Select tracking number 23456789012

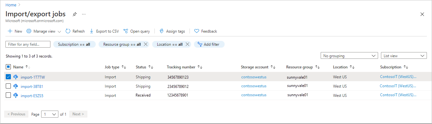178,86
